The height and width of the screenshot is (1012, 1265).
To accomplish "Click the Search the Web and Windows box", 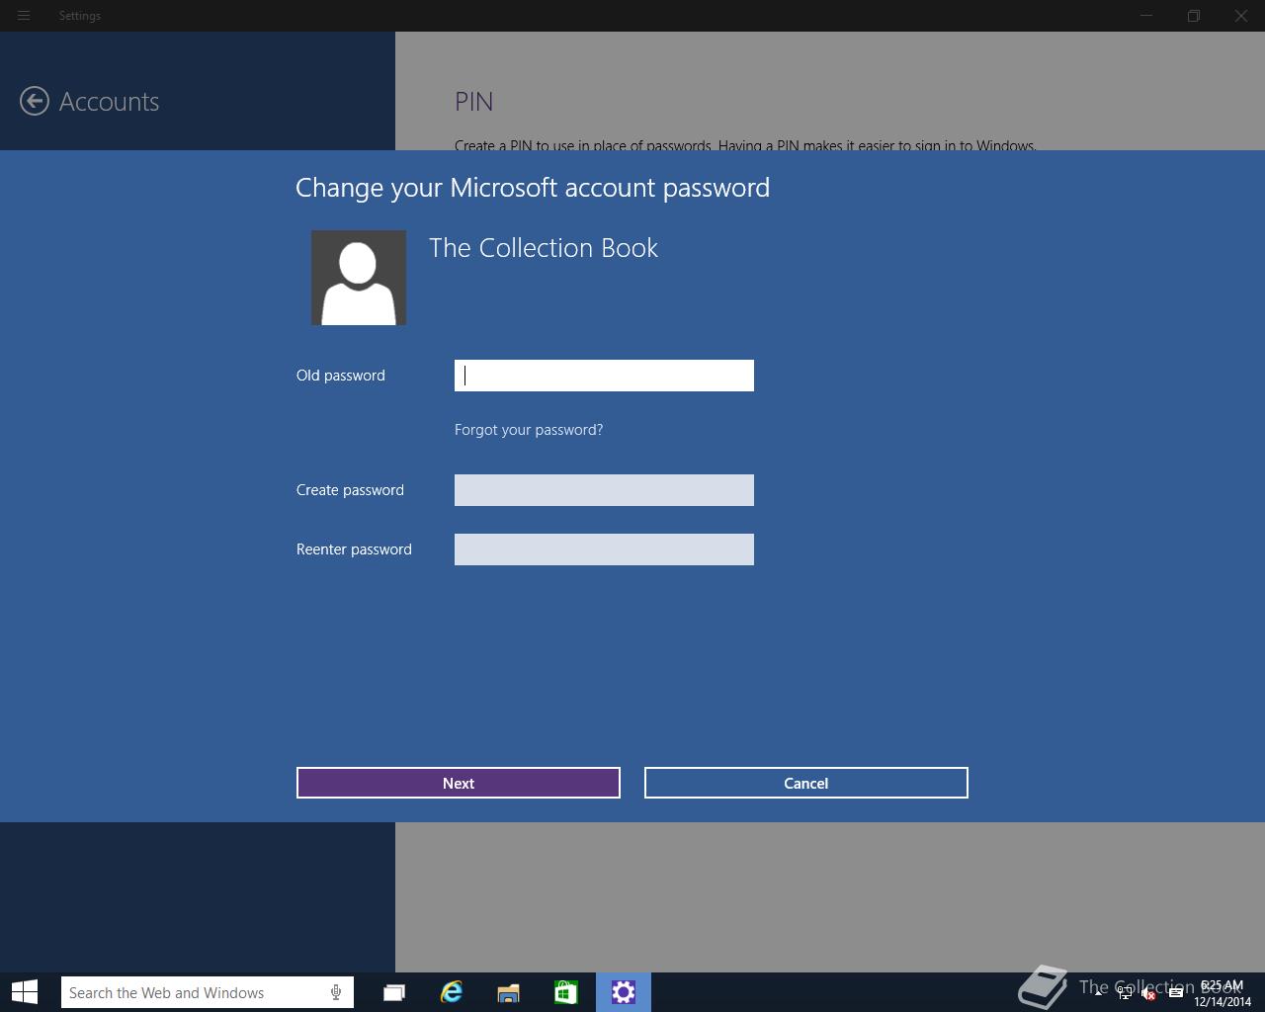I will click(x=208, y=992).
